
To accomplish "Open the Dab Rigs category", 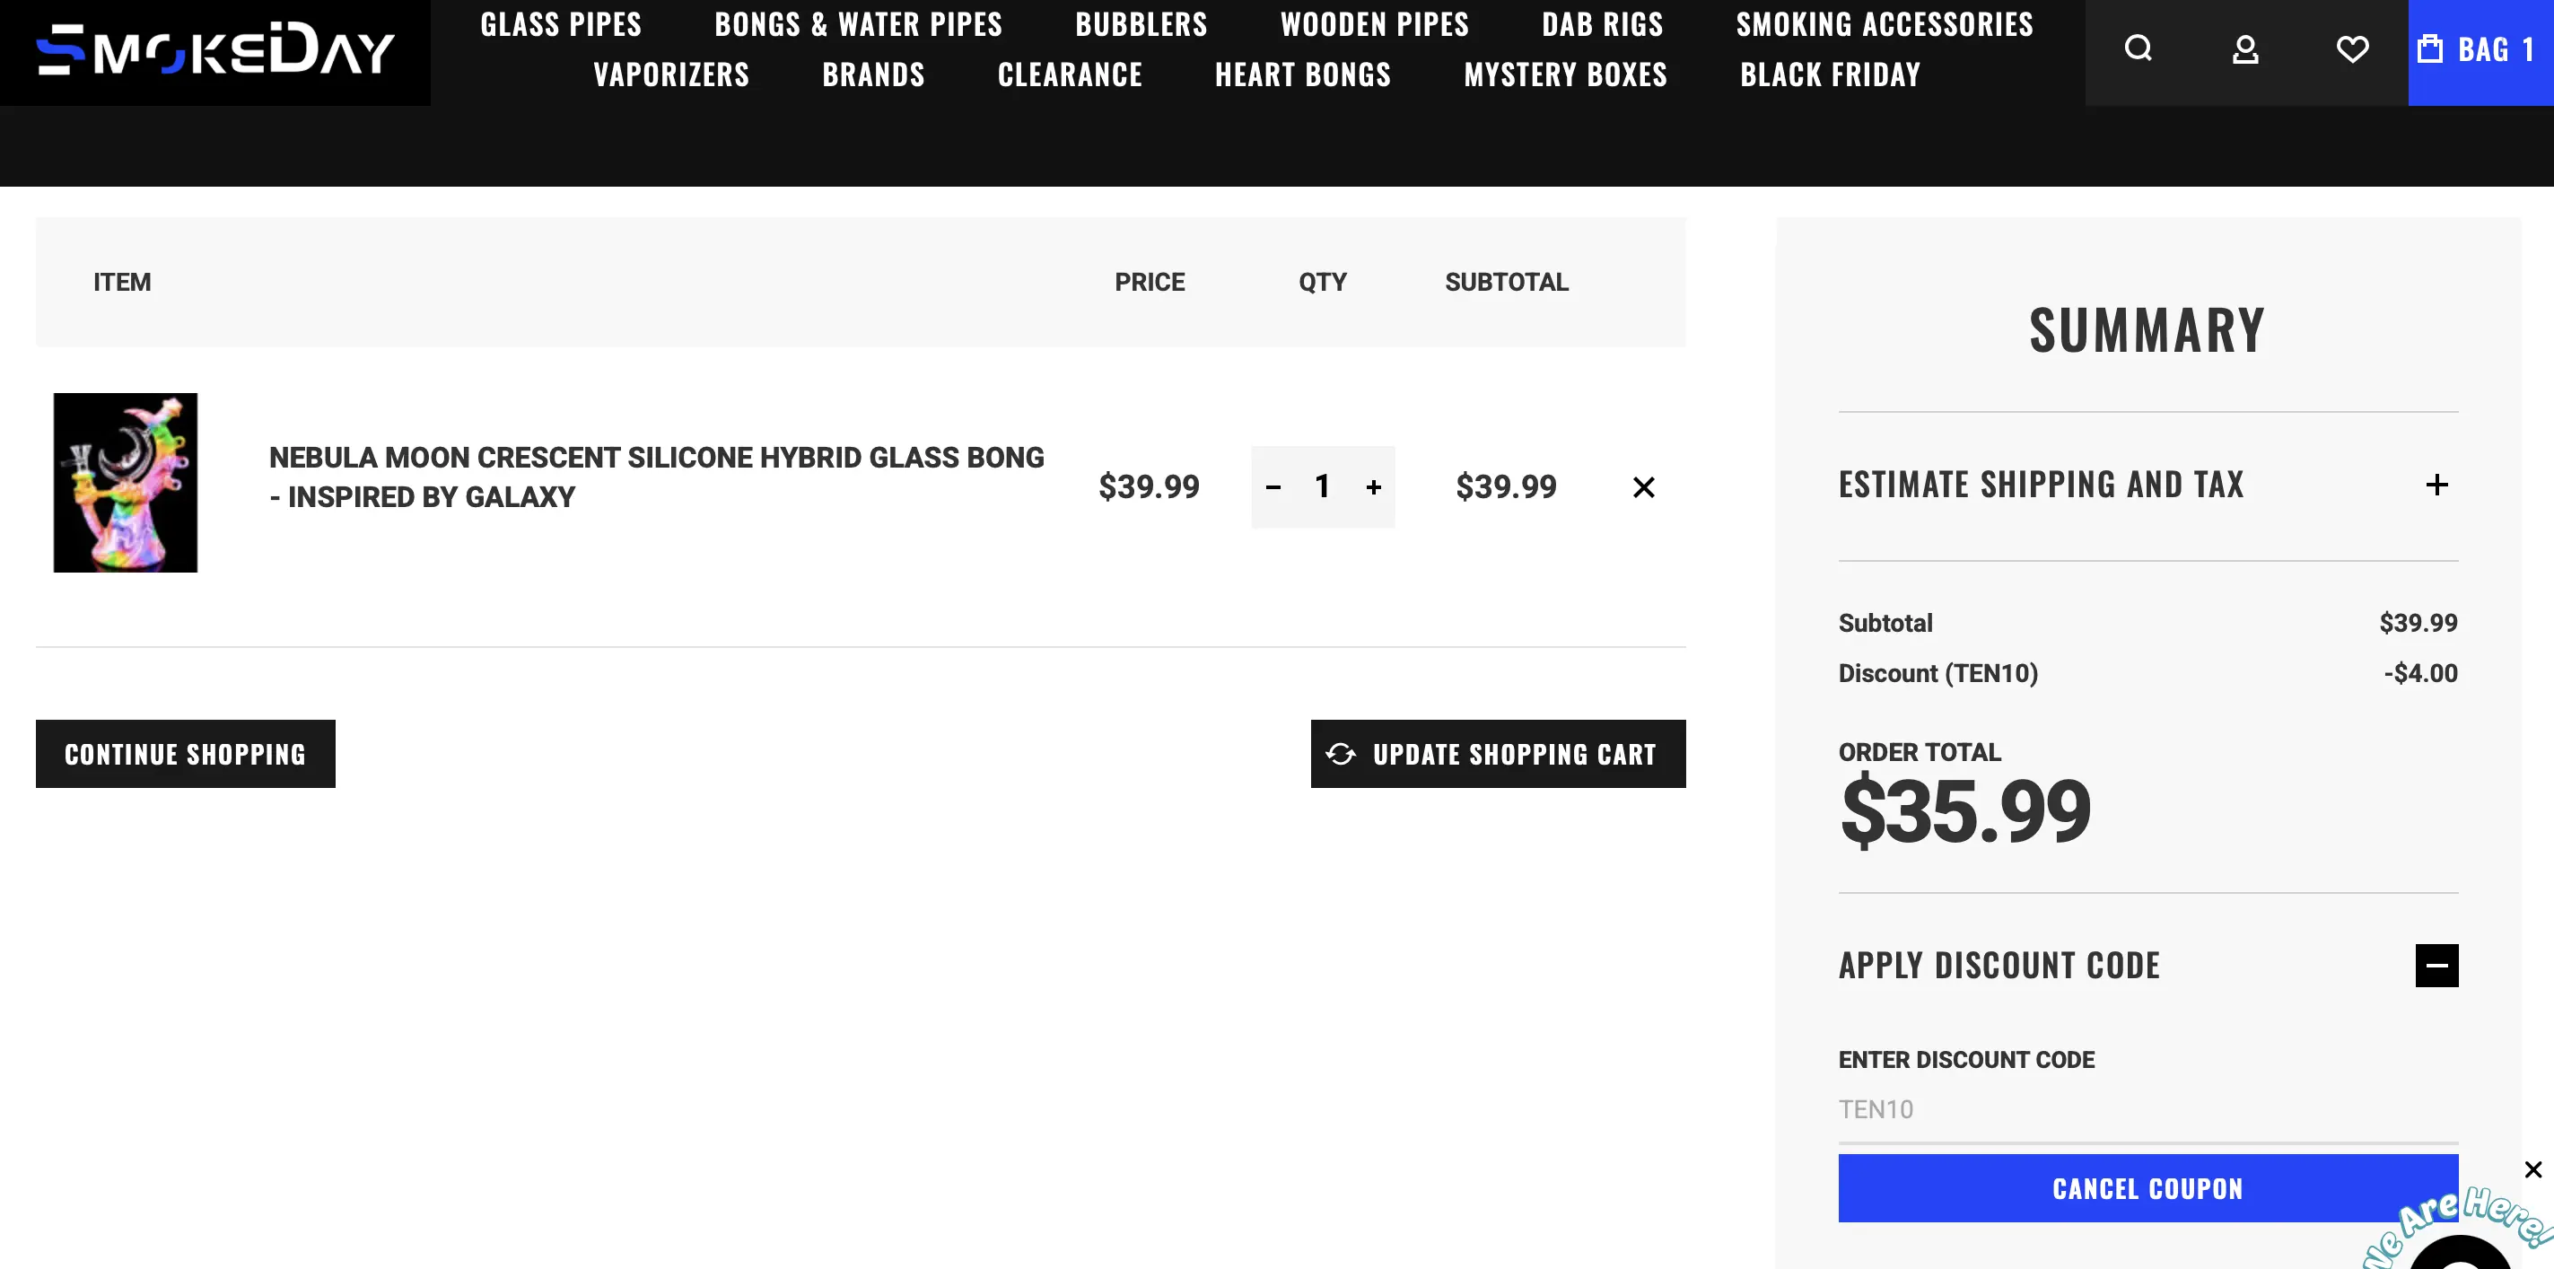I will [x=1602, y=25].
